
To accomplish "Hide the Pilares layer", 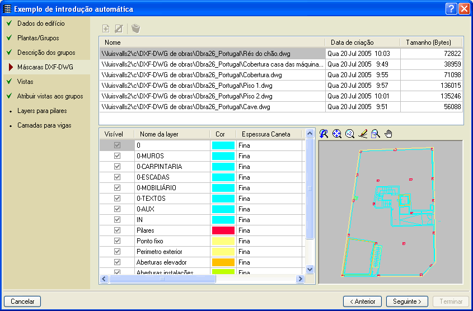I will pyautogui.click(x=117, y=230).
